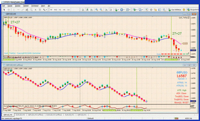Switch to EURUSD,M5 chart tab
Image resolution: width=200 pixels, height=121 pixels.
tap(20, 115)
